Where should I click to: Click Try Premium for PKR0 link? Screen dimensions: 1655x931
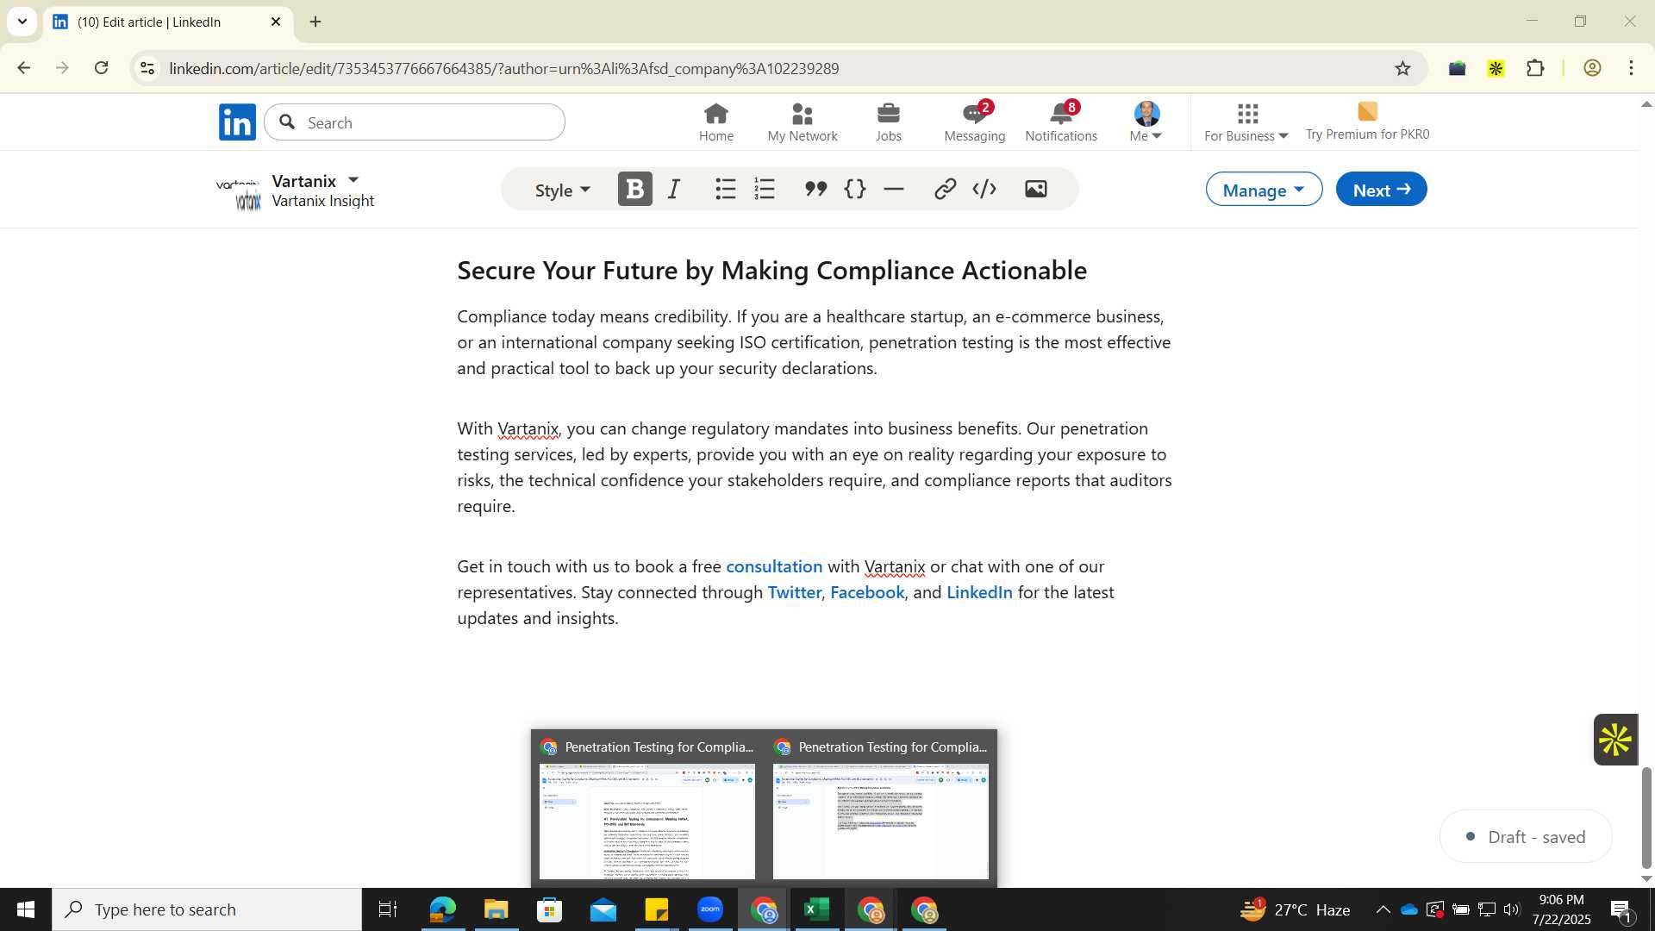tap(1367, 122)
